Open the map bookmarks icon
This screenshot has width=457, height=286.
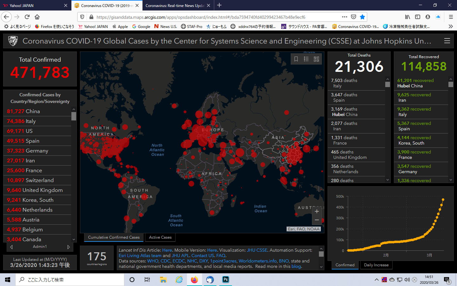(296, 59)
